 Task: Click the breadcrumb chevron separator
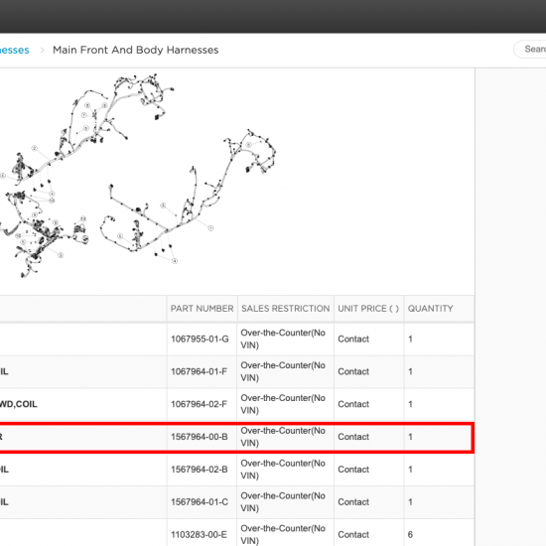(x=42, y=51)
